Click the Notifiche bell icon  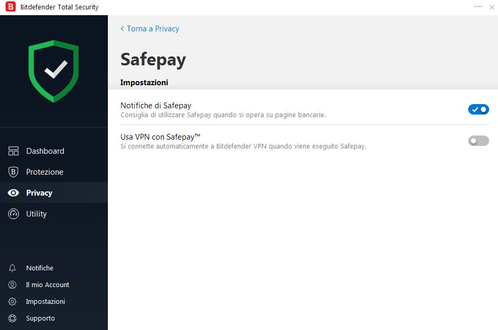tap(13, 268)
